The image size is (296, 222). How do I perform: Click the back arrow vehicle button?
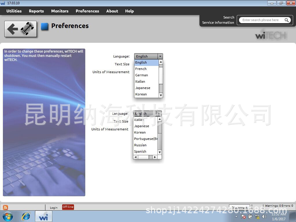point(21,29)
